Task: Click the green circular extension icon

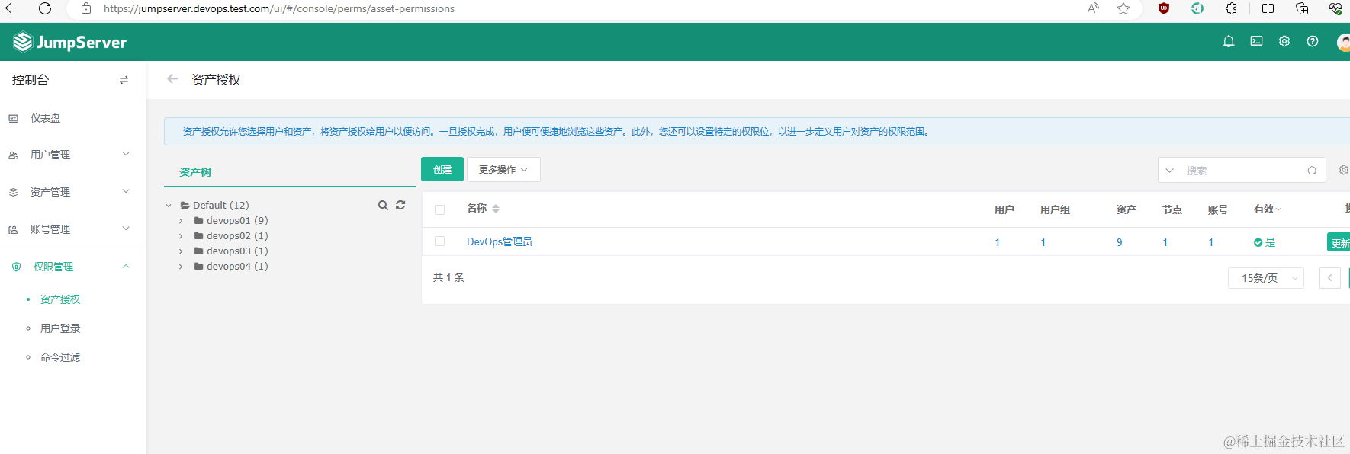Action: coord(1197,8)
